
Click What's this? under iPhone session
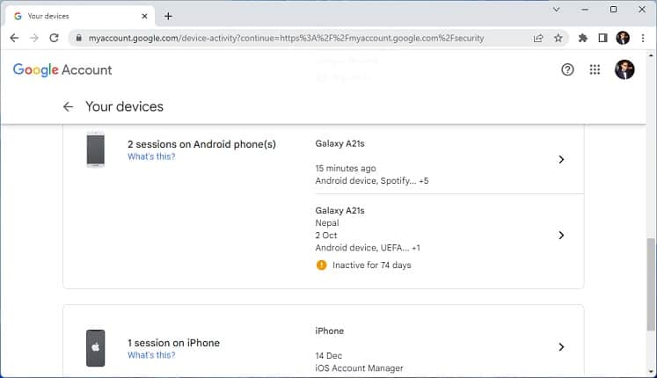(x=151, y=355)
